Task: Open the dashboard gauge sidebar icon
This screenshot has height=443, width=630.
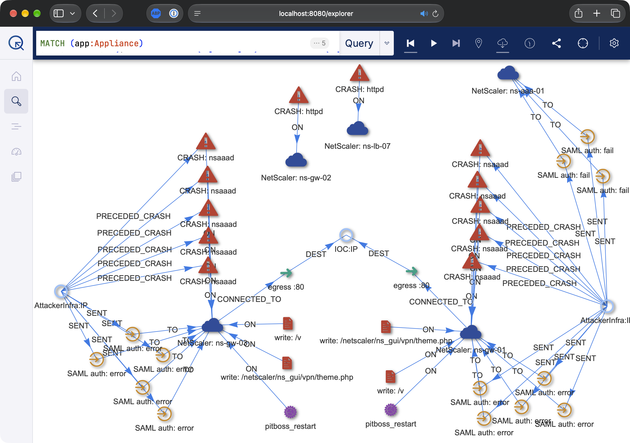Action: (x=16, y=152)
